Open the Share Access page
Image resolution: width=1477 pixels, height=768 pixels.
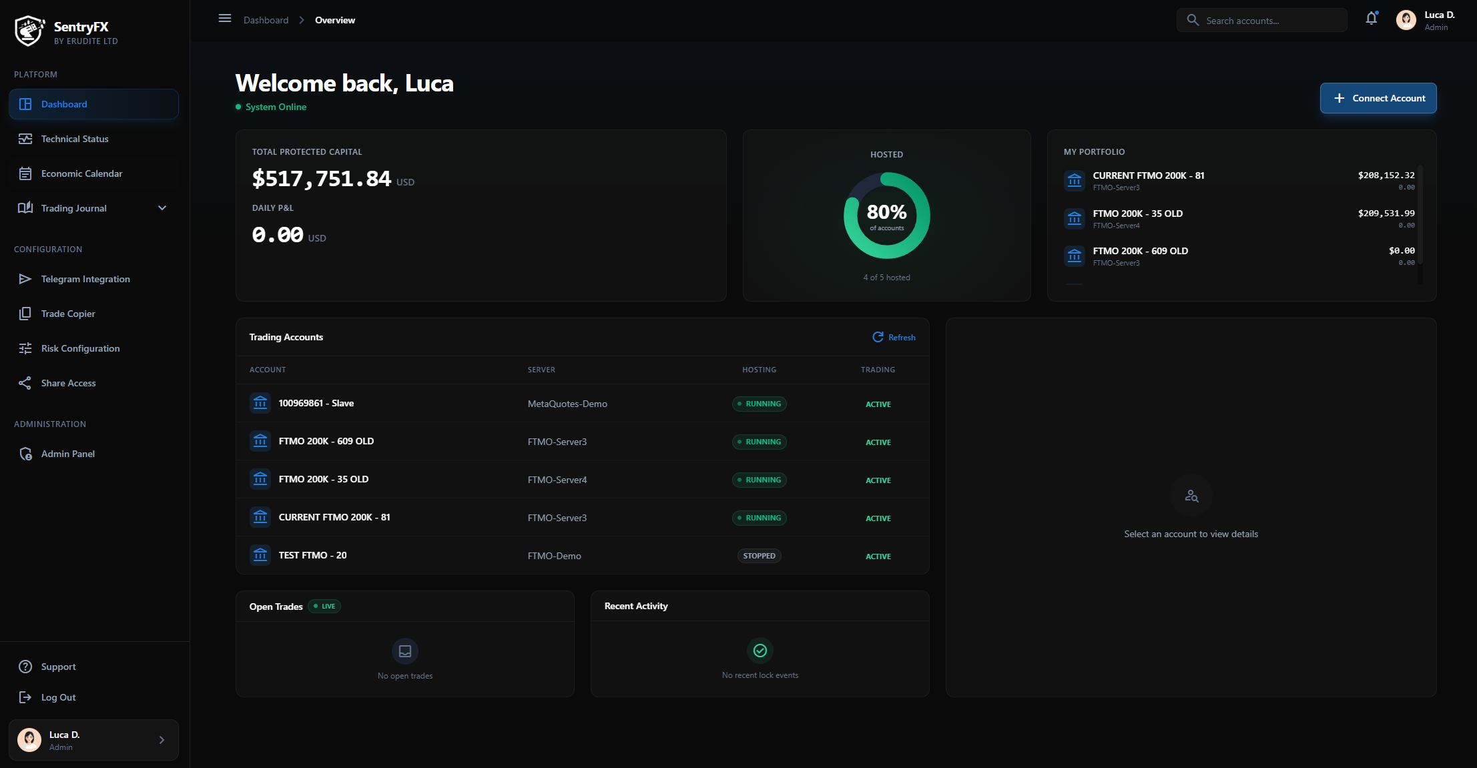(67, 383)
